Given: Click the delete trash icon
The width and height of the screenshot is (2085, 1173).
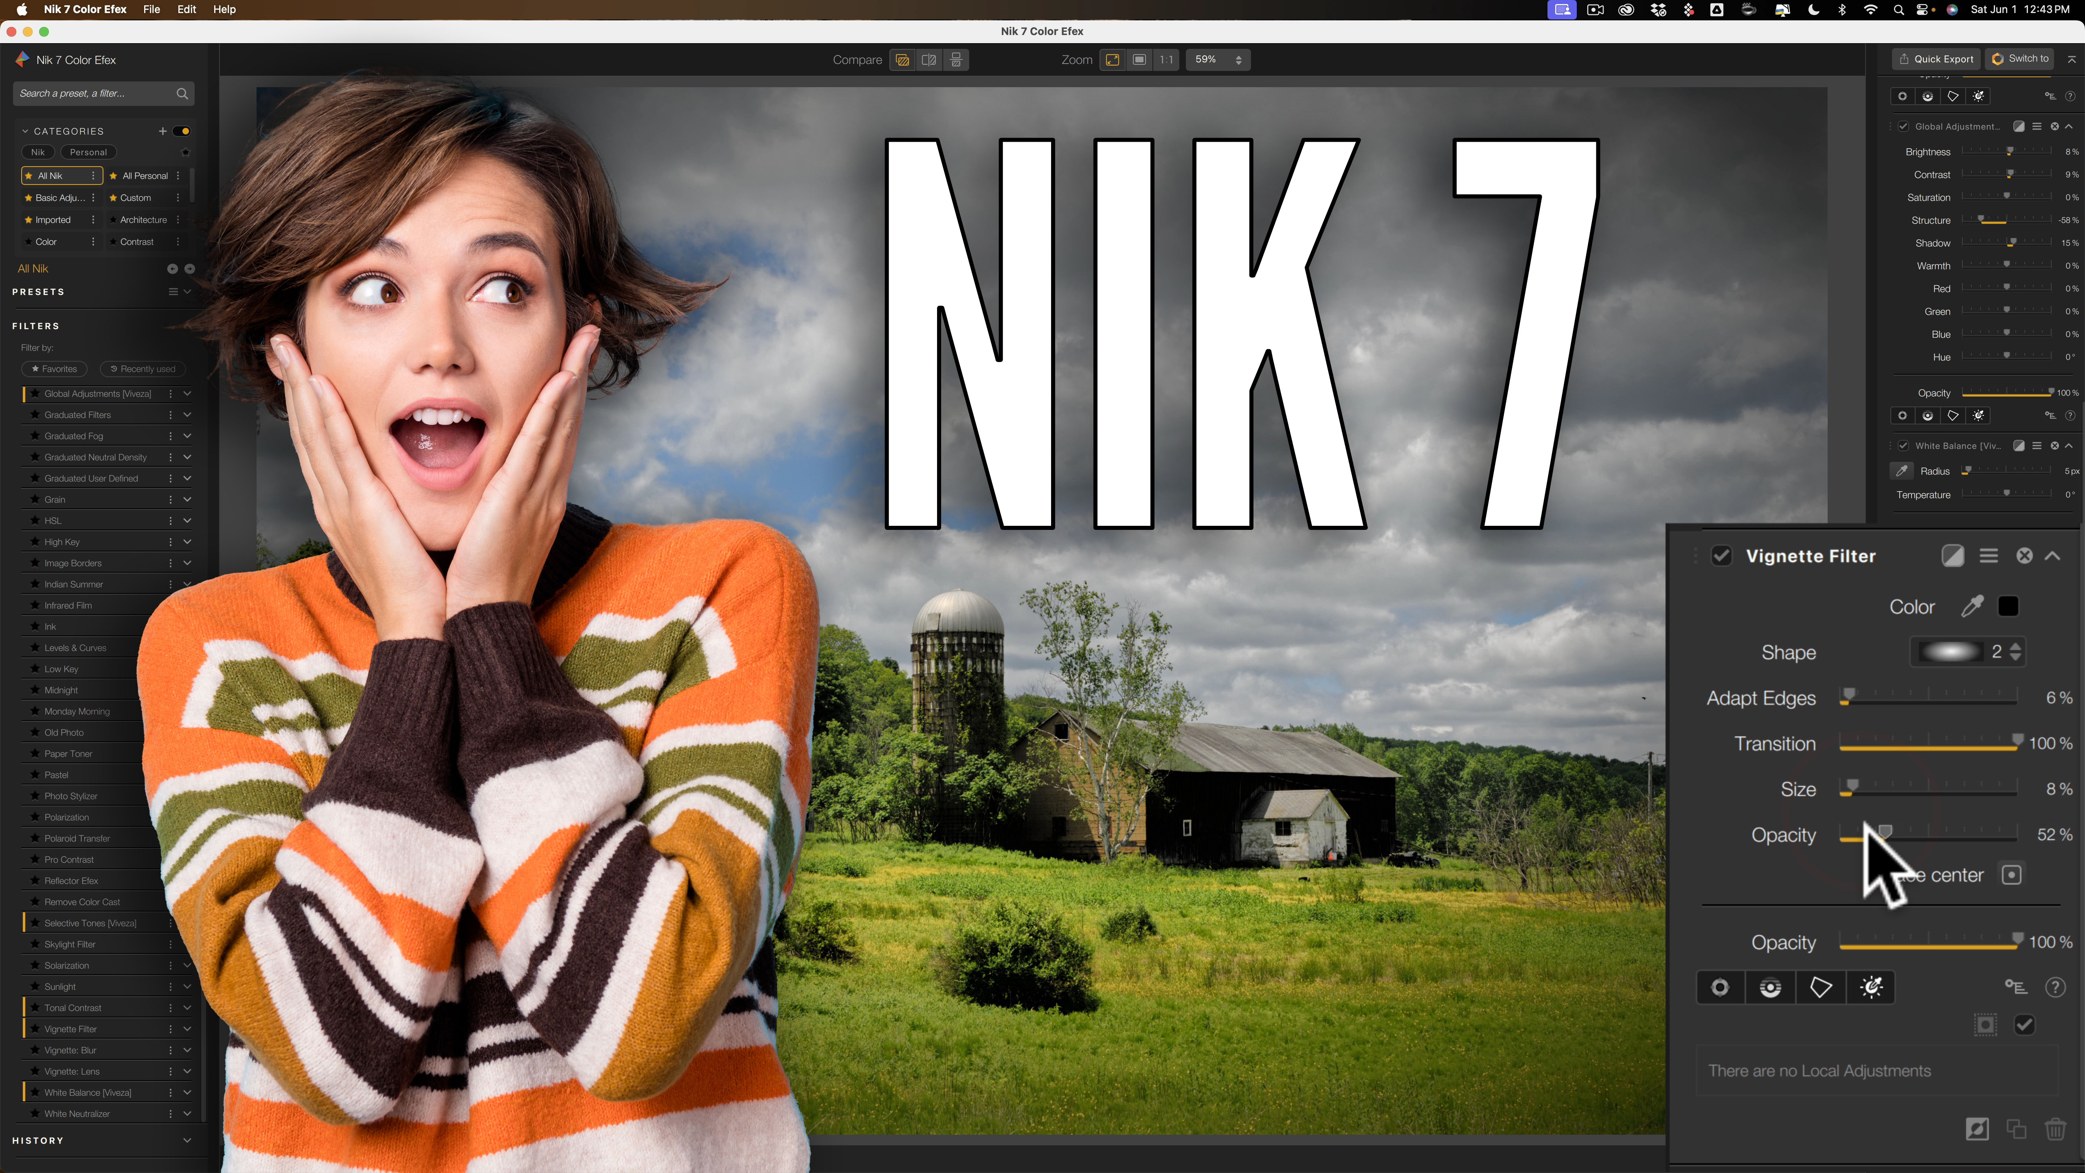Looking at the screenshot, I should (x=2055, y=1129).
